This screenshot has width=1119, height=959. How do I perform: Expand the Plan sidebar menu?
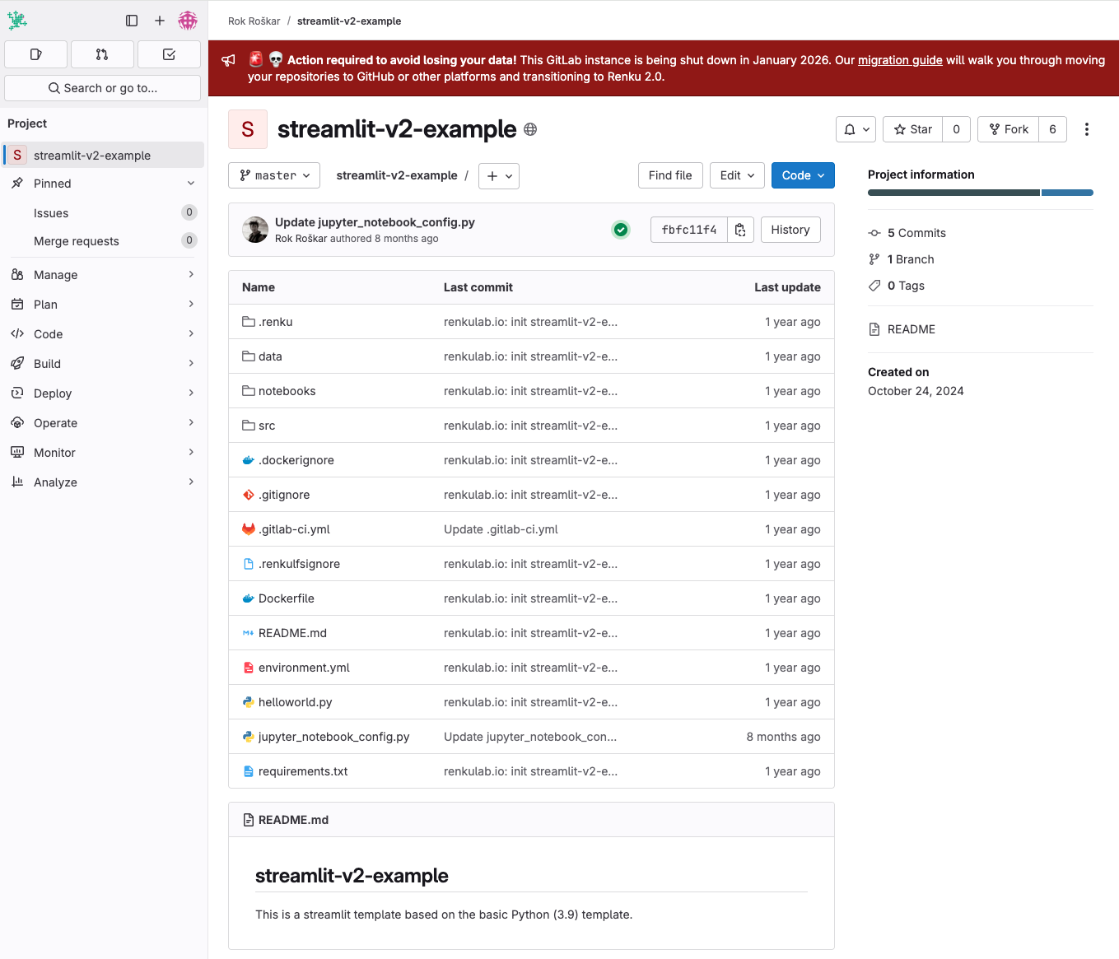tap(103, 305)
